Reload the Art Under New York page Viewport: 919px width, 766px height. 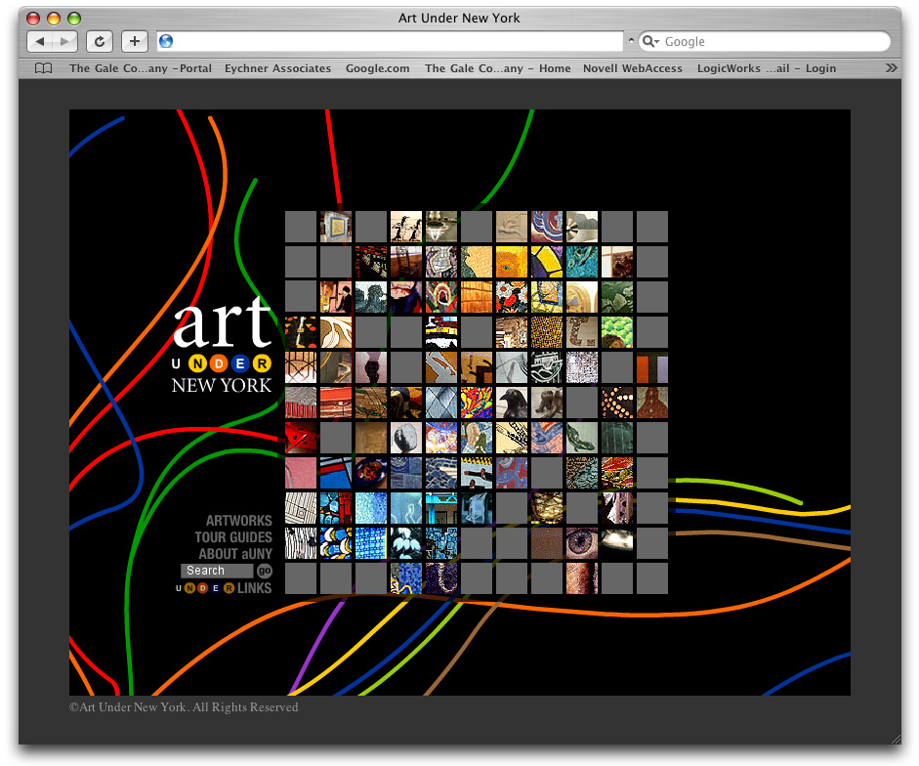100,41
